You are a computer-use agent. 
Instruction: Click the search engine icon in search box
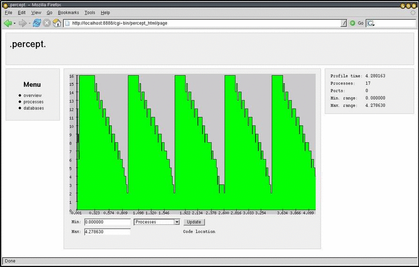point(370,23)
